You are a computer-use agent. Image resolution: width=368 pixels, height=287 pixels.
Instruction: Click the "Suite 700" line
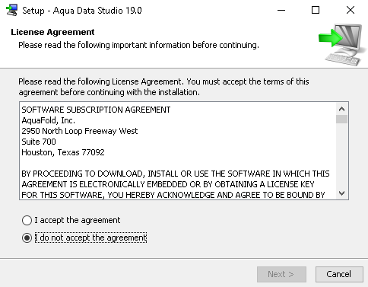39,142
